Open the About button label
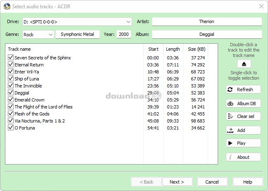The width and height of the screenshot is (268, 191). click(243, 157)
